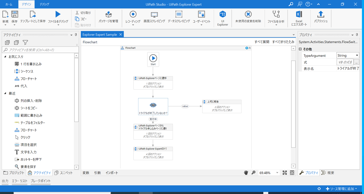This screenshot has width=364, height=194.
Task: Open the help question mark menu
Action: 309,4
